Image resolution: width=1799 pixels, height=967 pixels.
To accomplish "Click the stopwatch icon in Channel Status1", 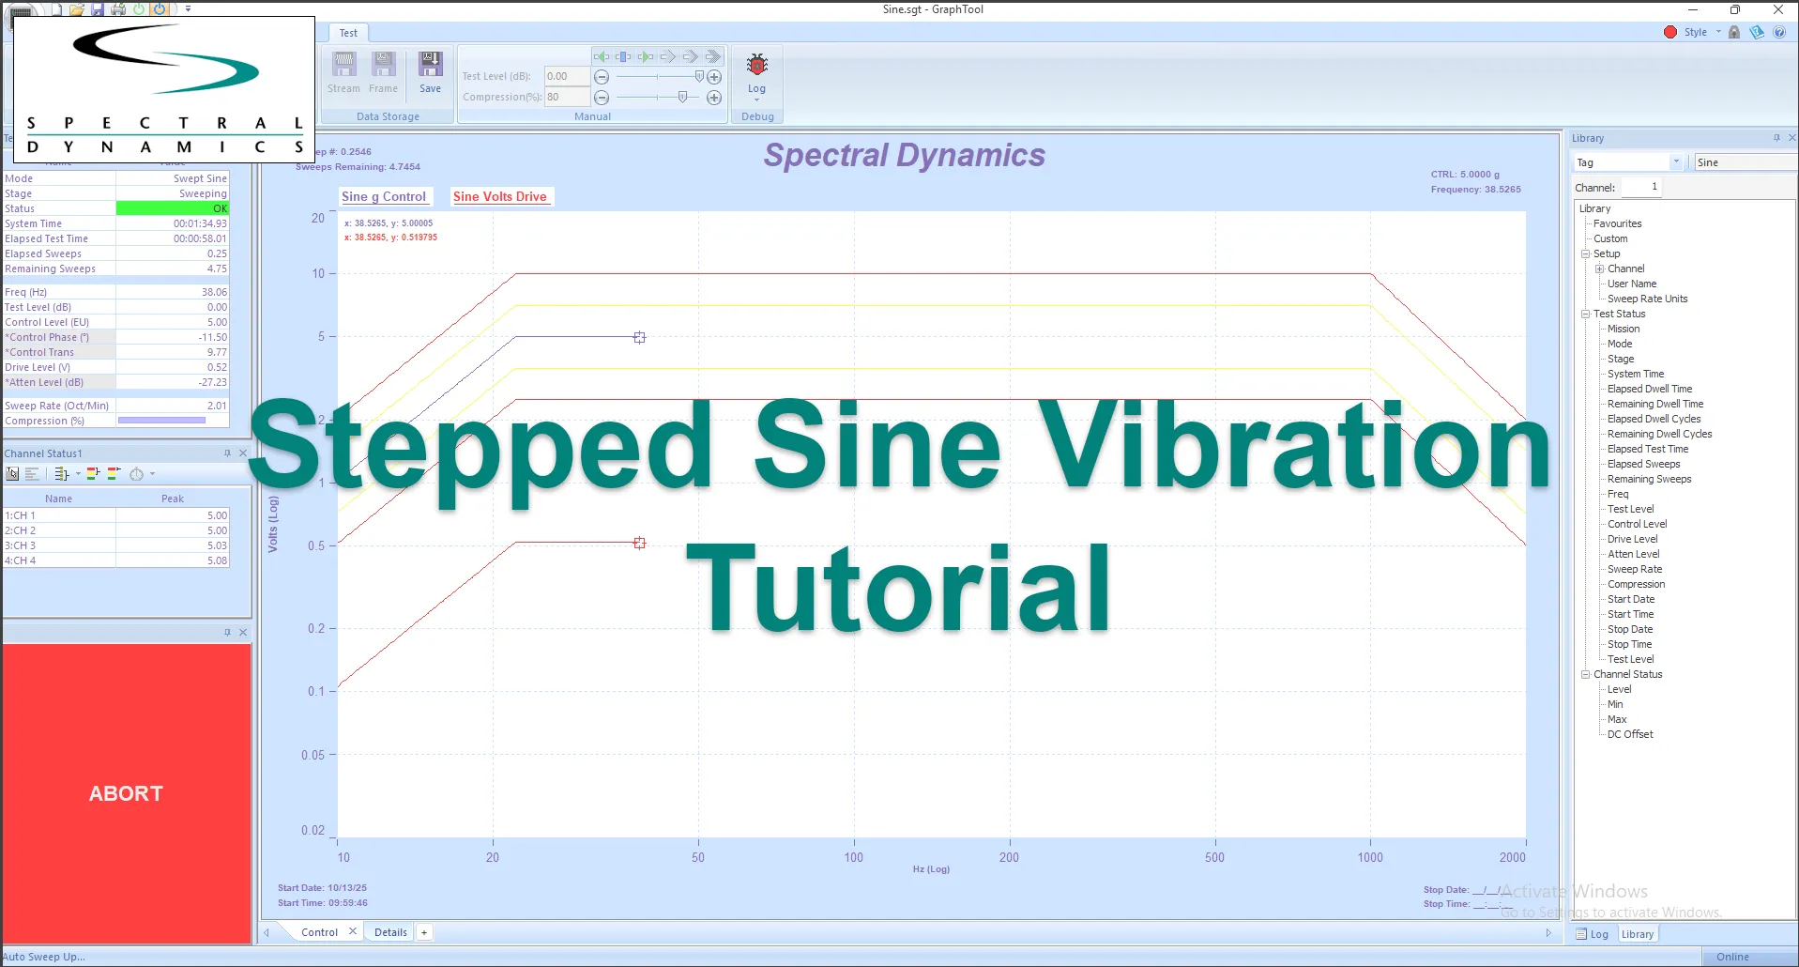I will 135,473.
